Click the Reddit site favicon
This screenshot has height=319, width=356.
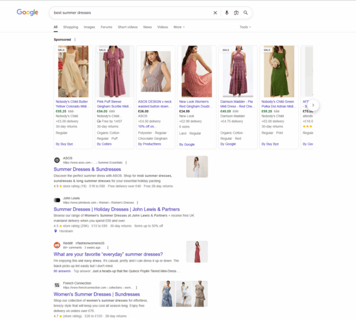57,245
